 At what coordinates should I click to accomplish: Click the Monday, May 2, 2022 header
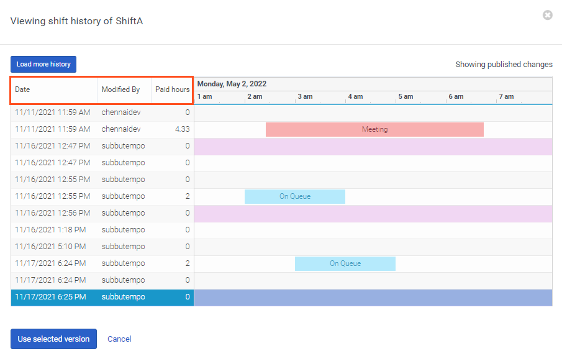[232, 84]
